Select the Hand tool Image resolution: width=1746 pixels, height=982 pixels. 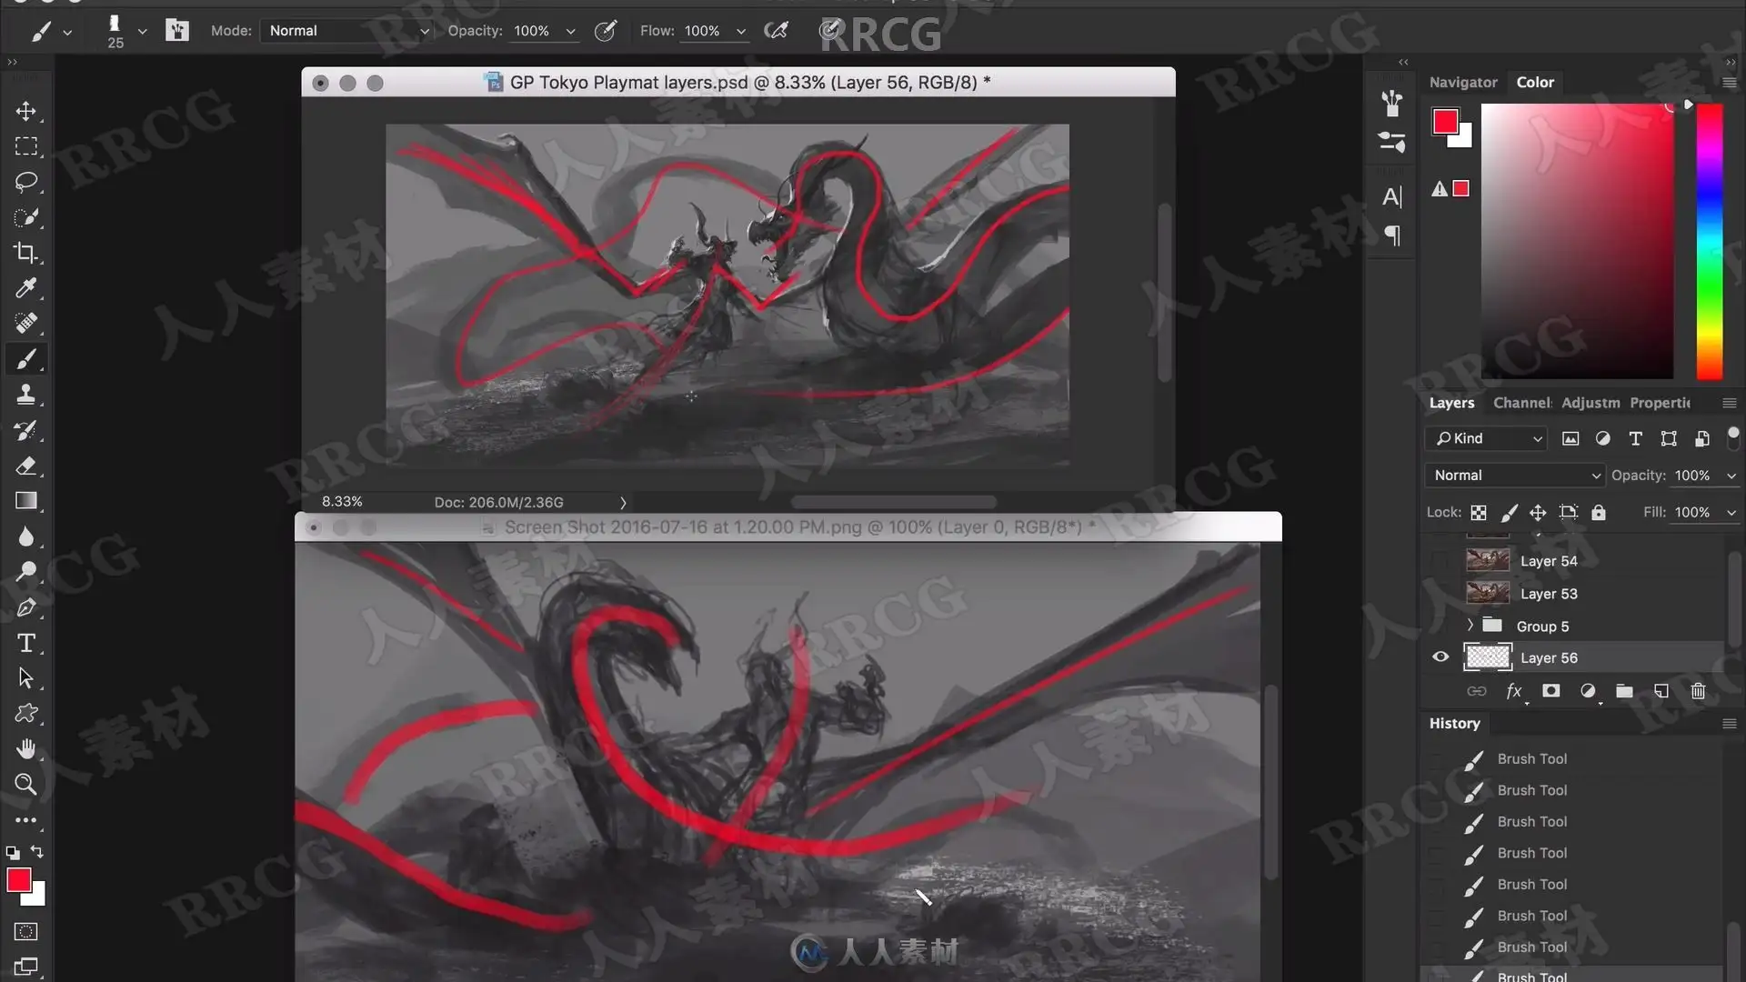click(x=25, y=749)
